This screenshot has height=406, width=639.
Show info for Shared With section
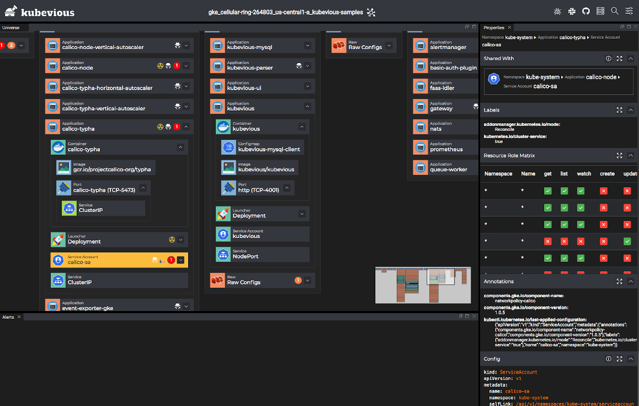click(x=609, y=59)
